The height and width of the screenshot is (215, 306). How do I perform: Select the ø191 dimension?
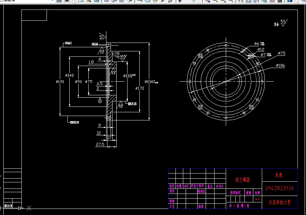pos(60,82)
